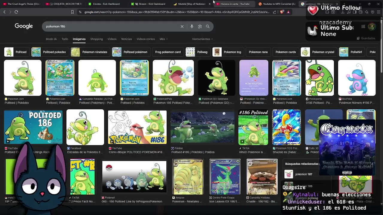This screenshot has height=215, width=383.
Task: Switch to the Todo results tab
Action: (x=65, y=39)
